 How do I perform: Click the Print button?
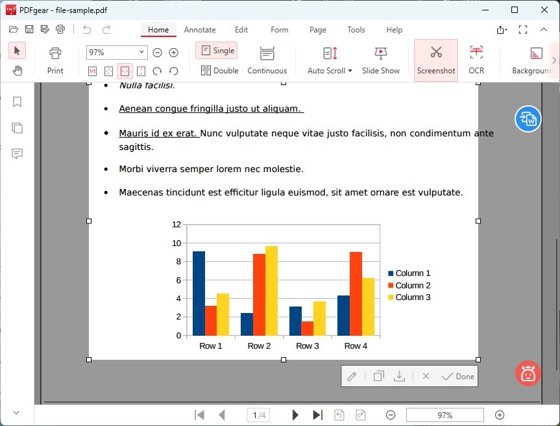coord(55,60)
